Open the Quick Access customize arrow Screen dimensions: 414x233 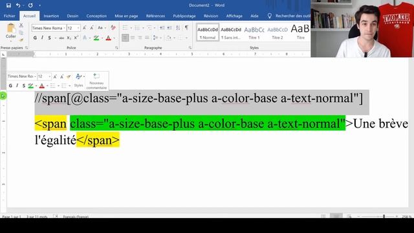coord(39,5)
